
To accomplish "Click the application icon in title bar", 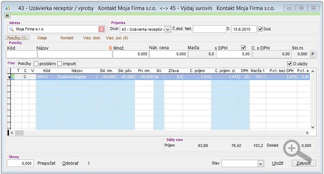I will (8, 8).
